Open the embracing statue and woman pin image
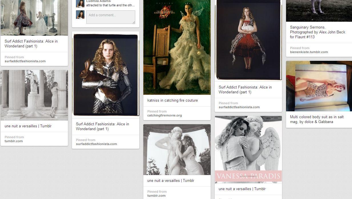The image size is (352, 199). 177,150
